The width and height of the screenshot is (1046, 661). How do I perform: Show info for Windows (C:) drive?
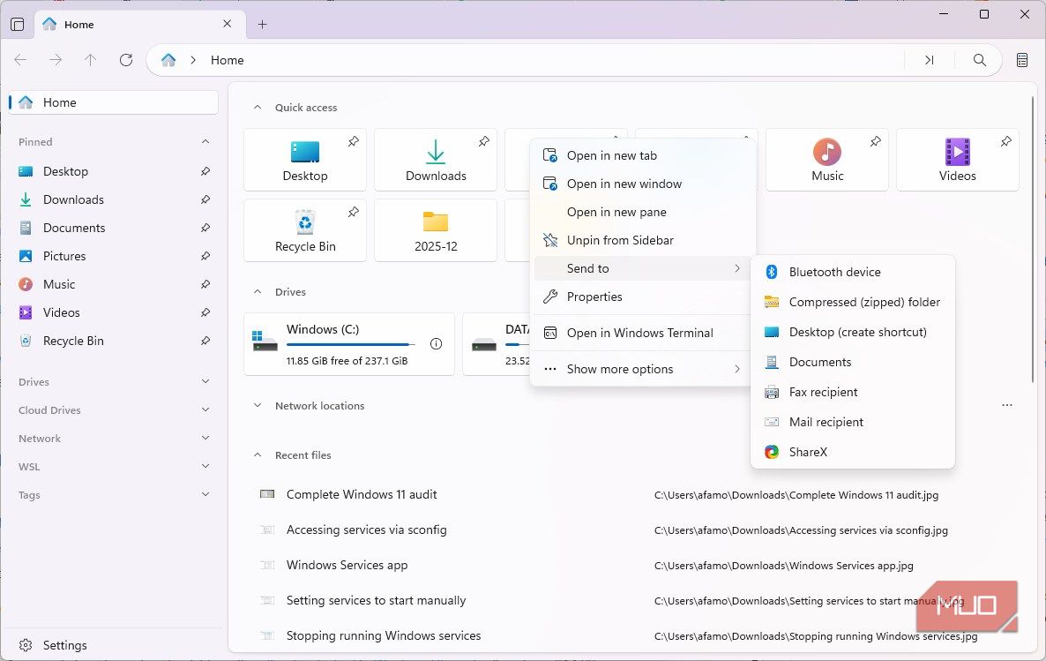pos(437,344)
